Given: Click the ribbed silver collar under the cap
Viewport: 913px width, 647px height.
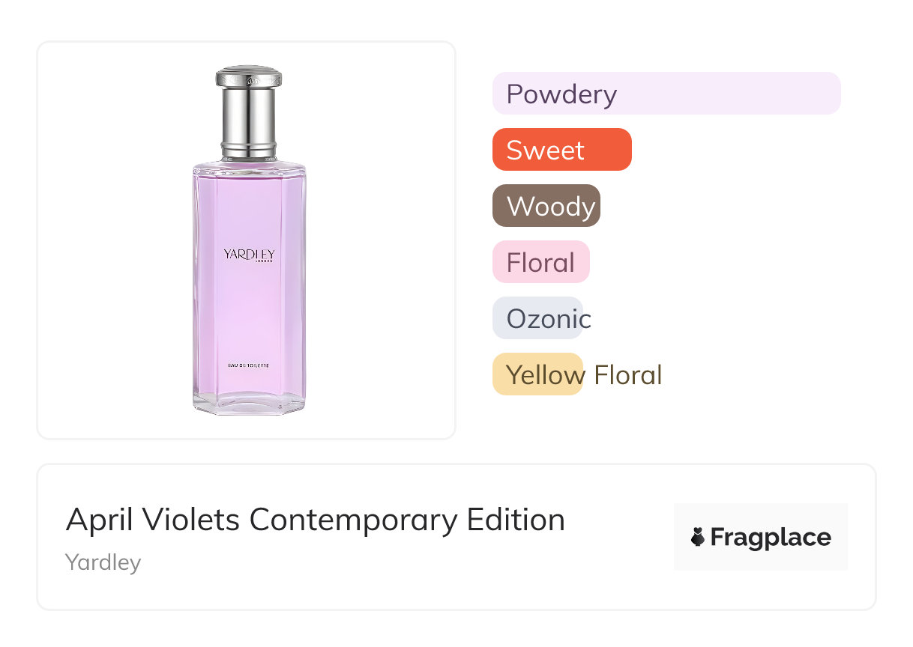Looking at the screenshot, I should [249, 149].
